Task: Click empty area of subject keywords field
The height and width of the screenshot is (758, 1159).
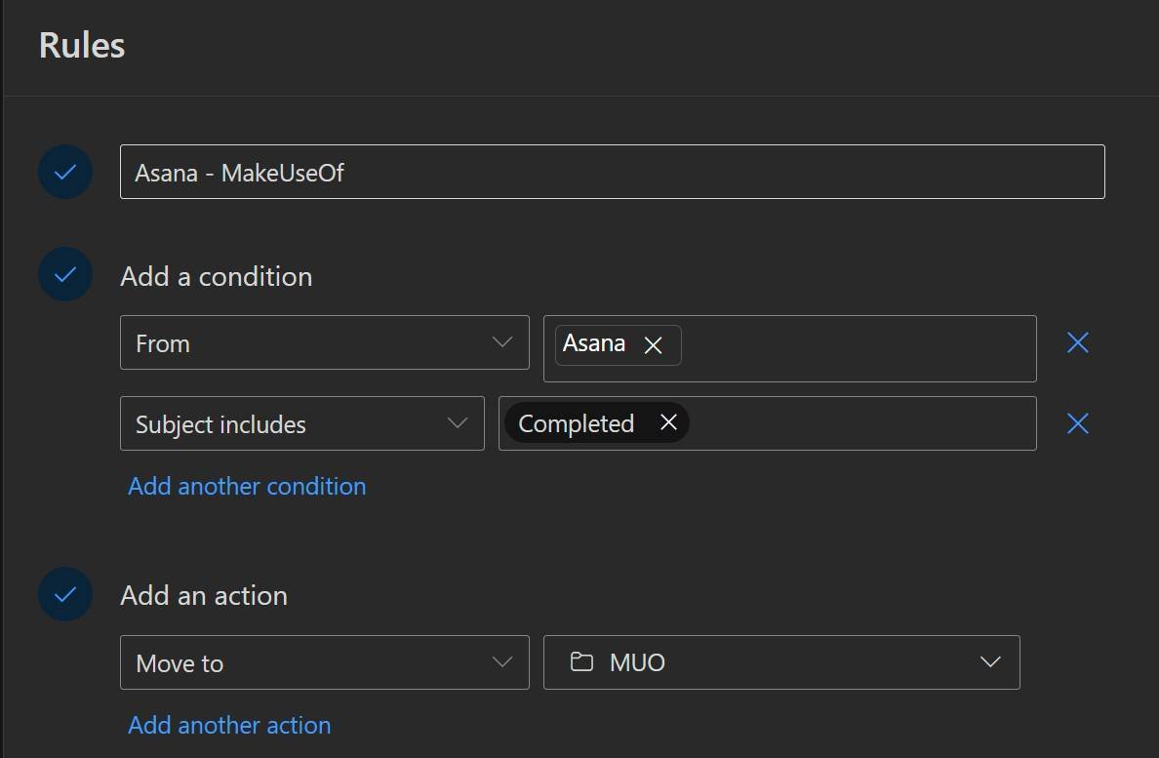Action: pyautogui.click(x=859, y=423)
